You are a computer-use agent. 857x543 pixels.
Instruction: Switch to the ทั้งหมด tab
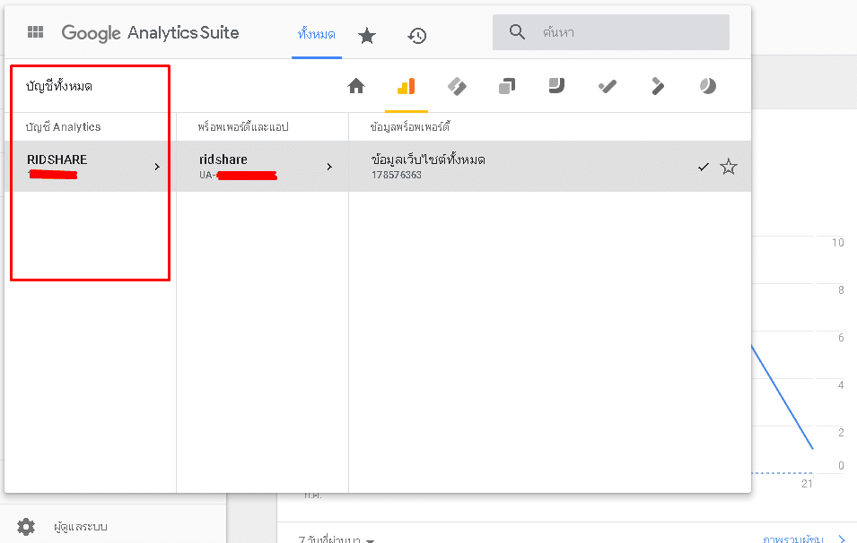pyautogui.click(x=317, y=35)
